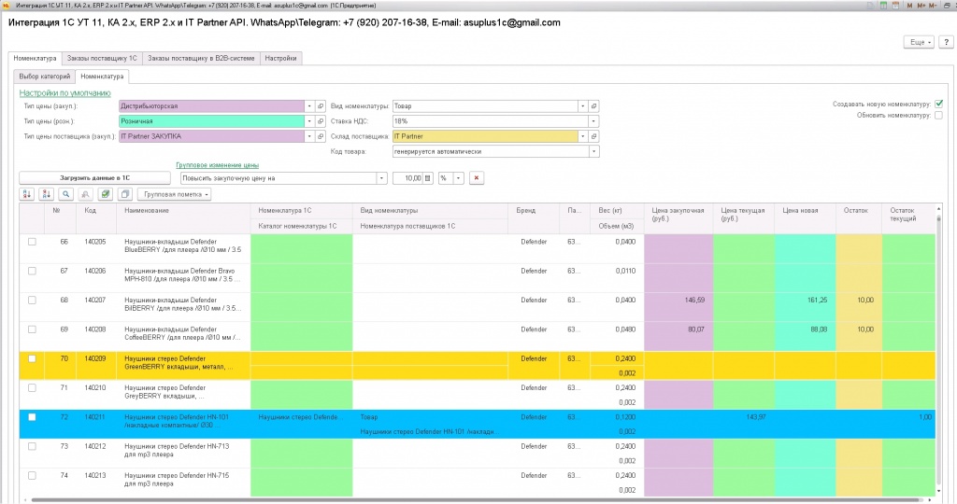Open the calculator icon in price value field
The image size is (957, 504).
(428, 177)
